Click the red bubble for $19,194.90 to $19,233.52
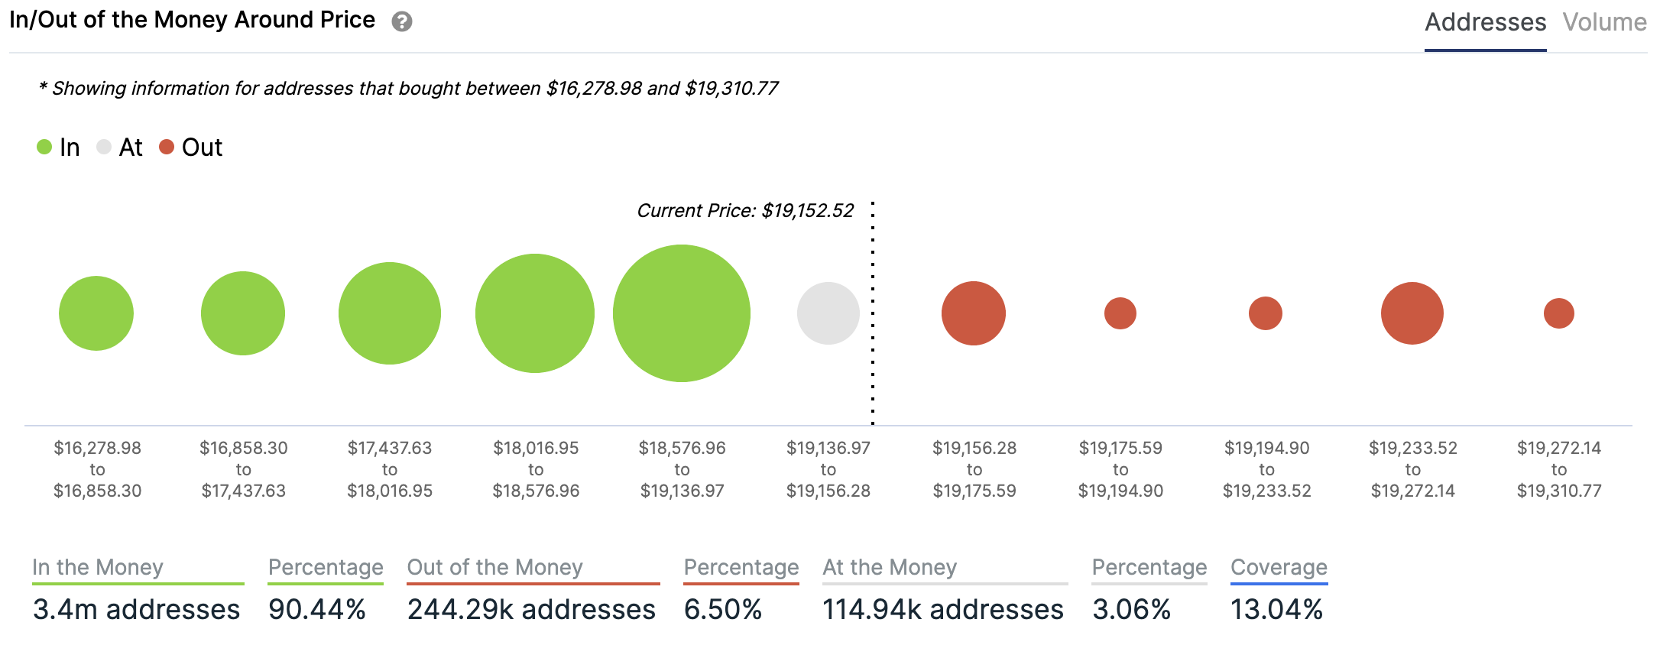 click(x=1266, y=313)
